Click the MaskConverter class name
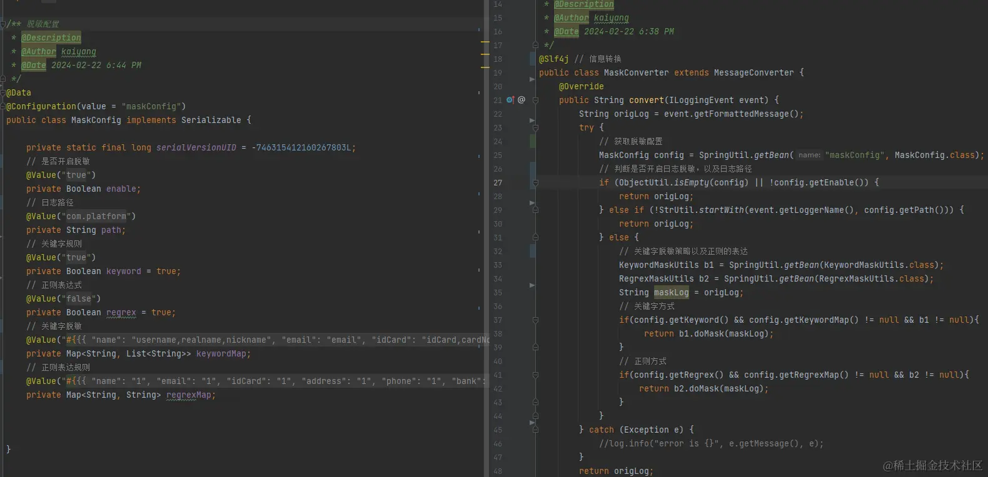The height and width of the screenshot is (477, 988). pos(637,72)
